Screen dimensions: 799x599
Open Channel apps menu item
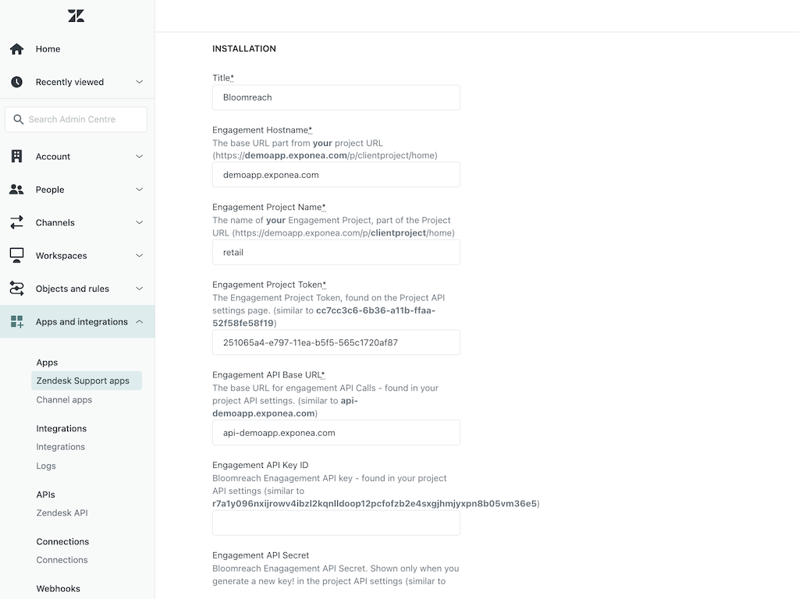click(x=64, y=399)
